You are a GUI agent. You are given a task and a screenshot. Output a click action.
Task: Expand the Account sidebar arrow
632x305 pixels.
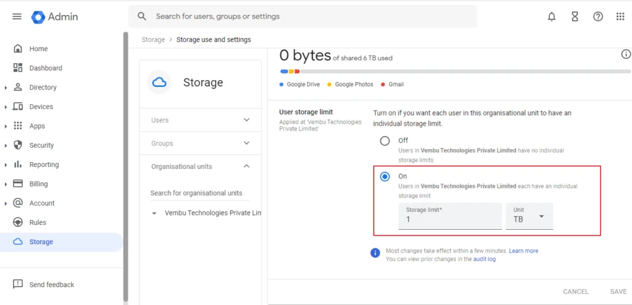6,203
